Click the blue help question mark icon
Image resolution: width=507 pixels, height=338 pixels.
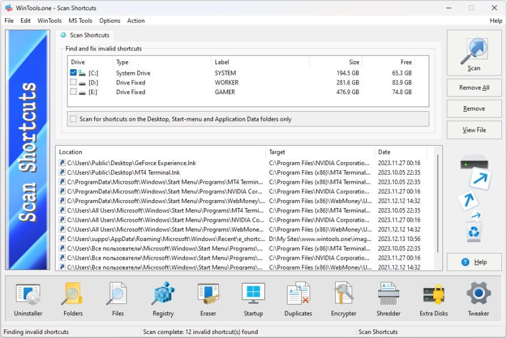pyautogui.click(x=465, y=262)
